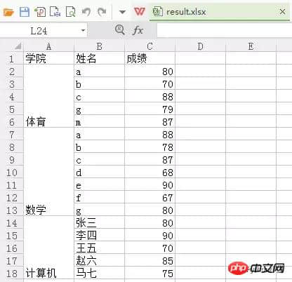The image size is (292, 282).
Task: Click the WPS home W icon
Action: tap(139, 11)
